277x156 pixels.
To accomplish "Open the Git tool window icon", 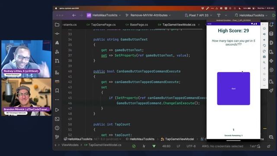I will tap(57, 137).
